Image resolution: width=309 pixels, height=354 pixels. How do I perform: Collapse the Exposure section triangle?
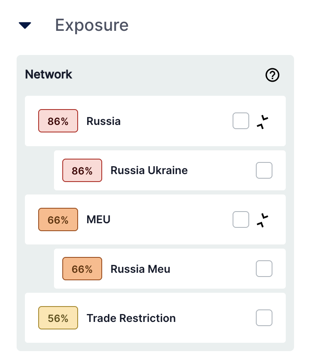pos(25,26)
